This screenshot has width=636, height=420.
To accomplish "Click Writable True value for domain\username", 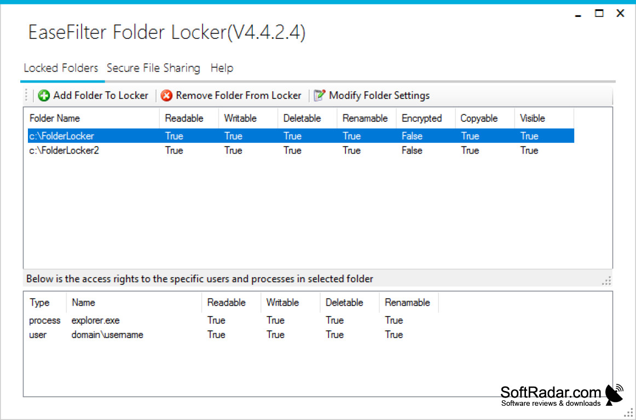I will point(275,335).
